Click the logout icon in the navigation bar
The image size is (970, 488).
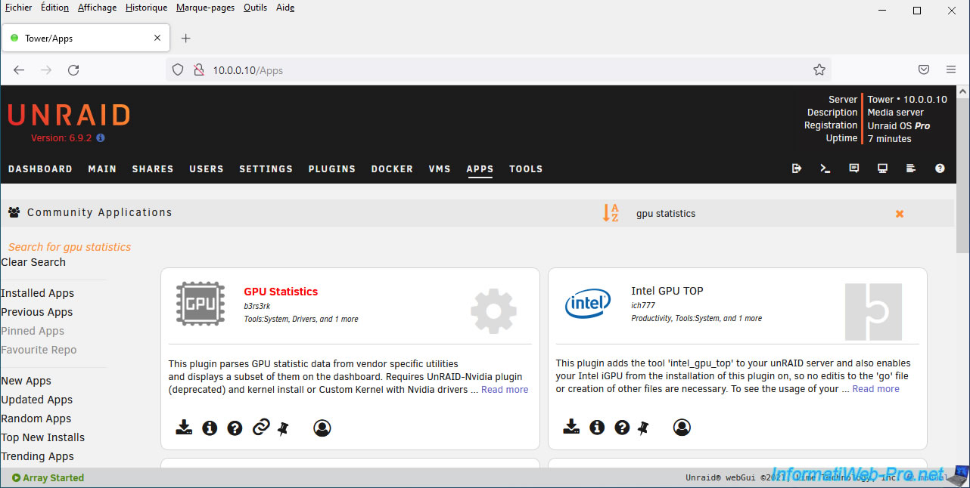tap(797, 168)
